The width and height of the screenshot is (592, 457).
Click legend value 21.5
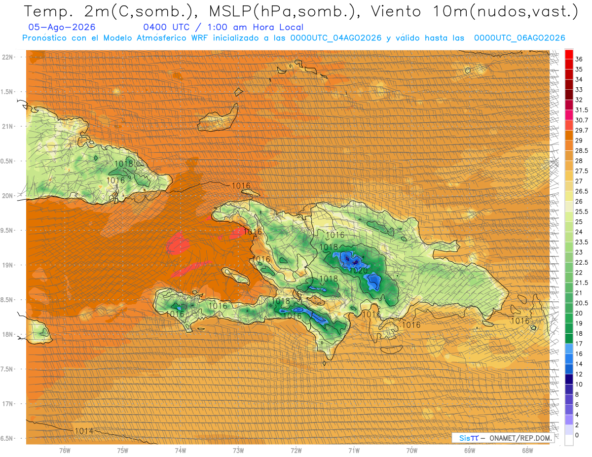pyautogui.click(x=582, y=282)
